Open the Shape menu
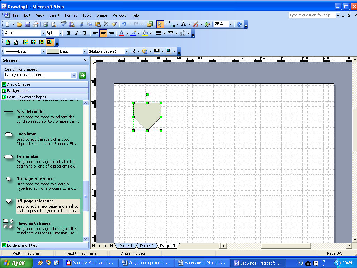357x268 pixels. click(x=102, y=15)
